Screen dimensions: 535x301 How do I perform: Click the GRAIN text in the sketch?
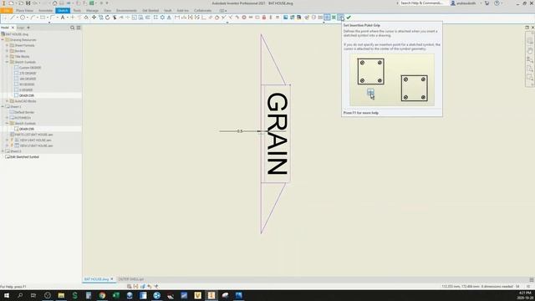point(277,134)
